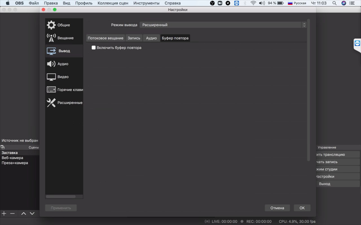Select the Вывод monitor arrow icon
Viewport: 361px width, 225px height.
pos(51,51)
